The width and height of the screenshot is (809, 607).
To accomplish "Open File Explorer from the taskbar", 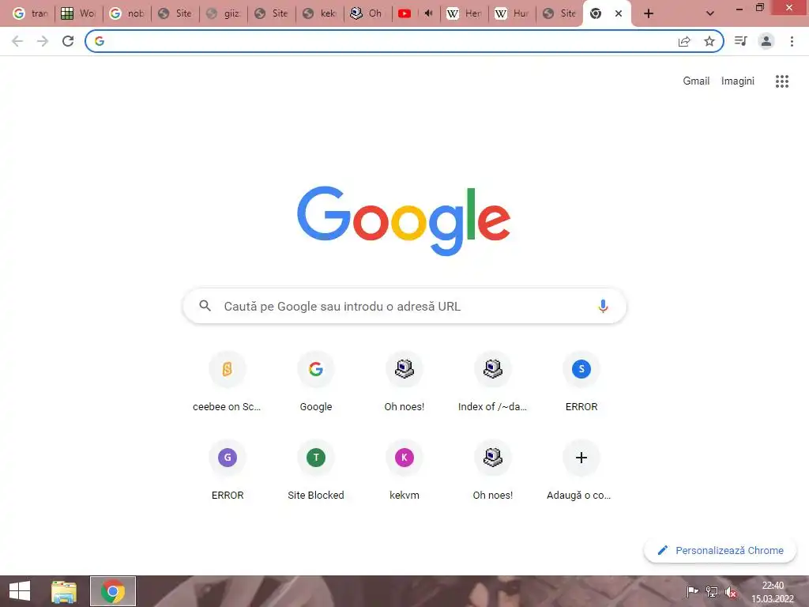I will (64, 591).
